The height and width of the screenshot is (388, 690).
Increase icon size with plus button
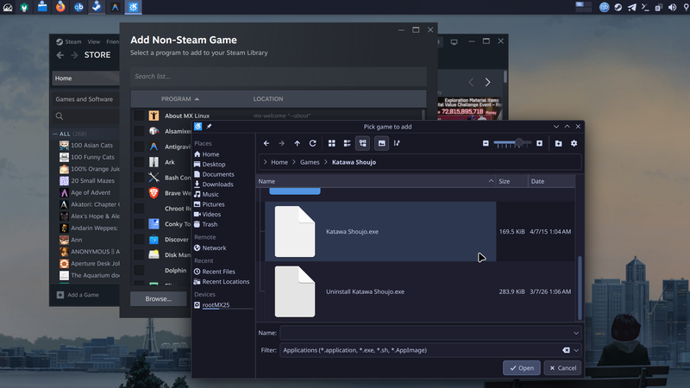[539, 143]
